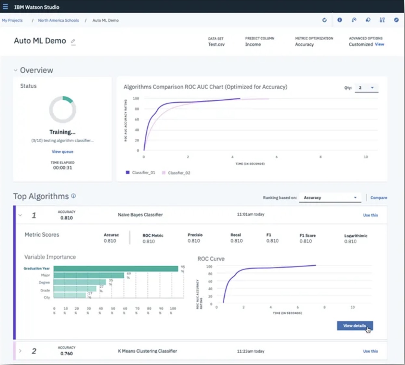Open the project information icon
The height and width of the screenshot is (365, 405).
(340, 20)
